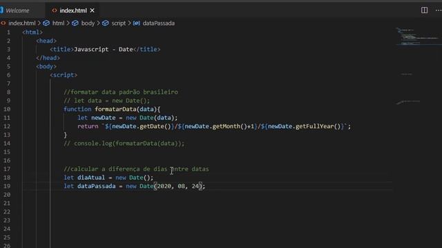Close the index.html tab
Viewport: 442px width, 248px height.
pos(92,10)
